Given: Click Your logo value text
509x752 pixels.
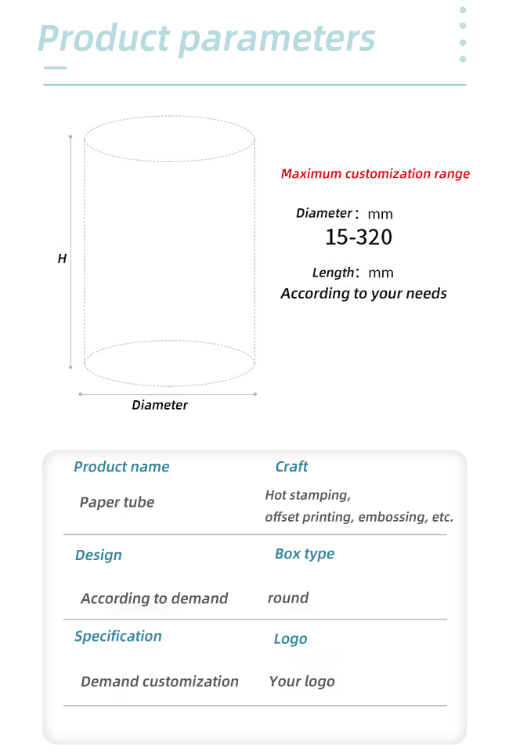Looking at the screenshot, I should coord(302,681).
